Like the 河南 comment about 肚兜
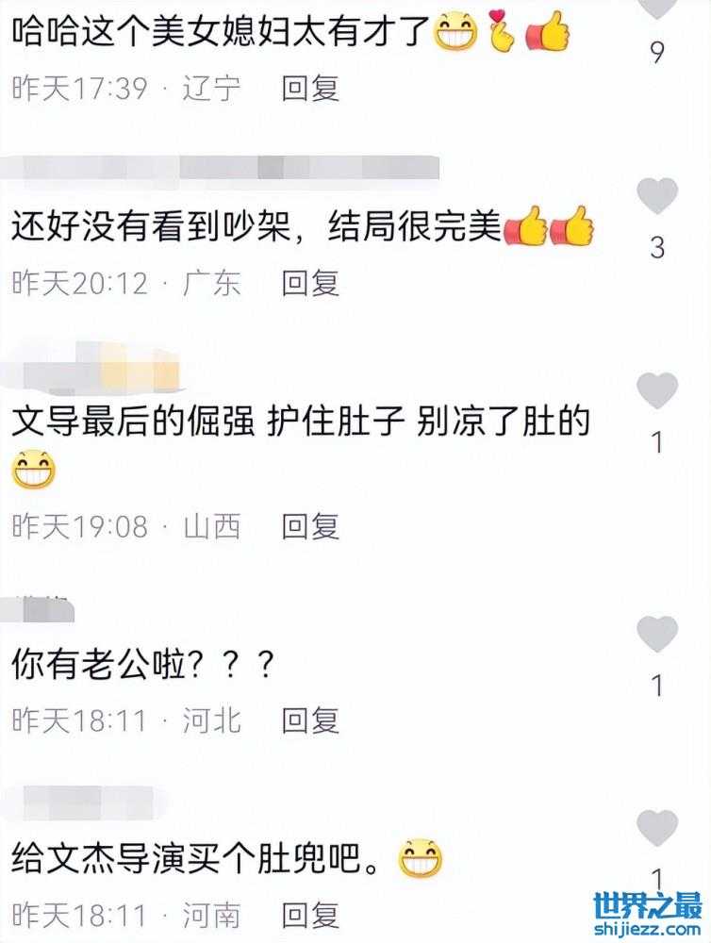 pos(657,828)
